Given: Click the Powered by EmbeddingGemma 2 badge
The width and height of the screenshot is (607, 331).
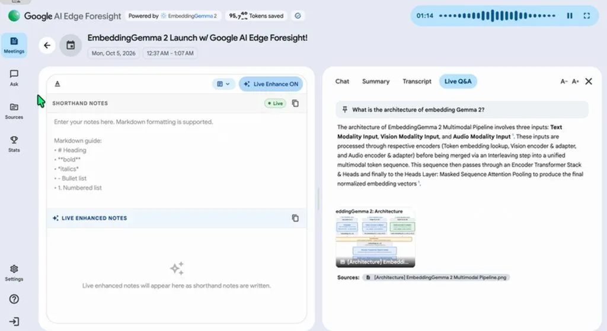Looking at the screenshot, I should pyautogui.click(x=172, y=16).
